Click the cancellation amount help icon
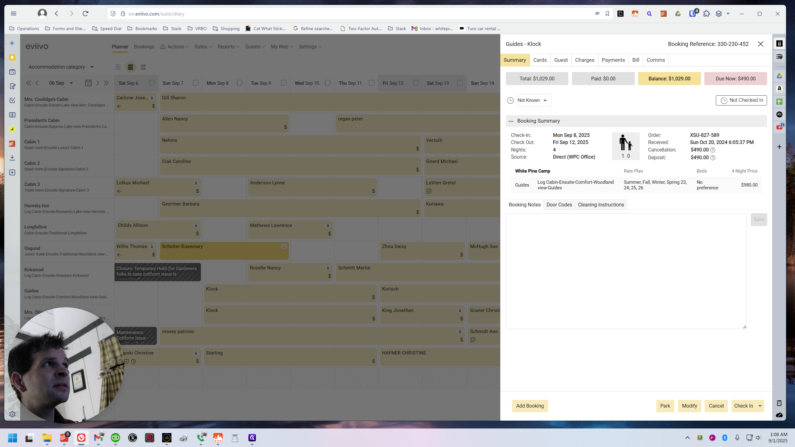This screenshot has width=795, height=447. point(713,150)
